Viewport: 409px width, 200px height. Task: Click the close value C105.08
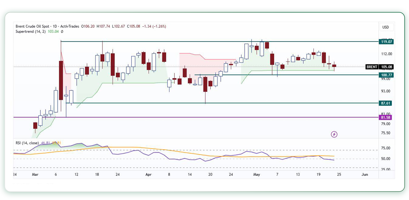tap(133, 26)
